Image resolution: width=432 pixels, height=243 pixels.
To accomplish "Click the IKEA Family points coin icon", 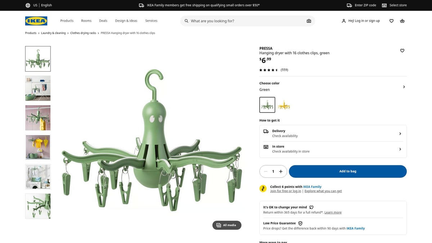I will click(x=263, y=188).
